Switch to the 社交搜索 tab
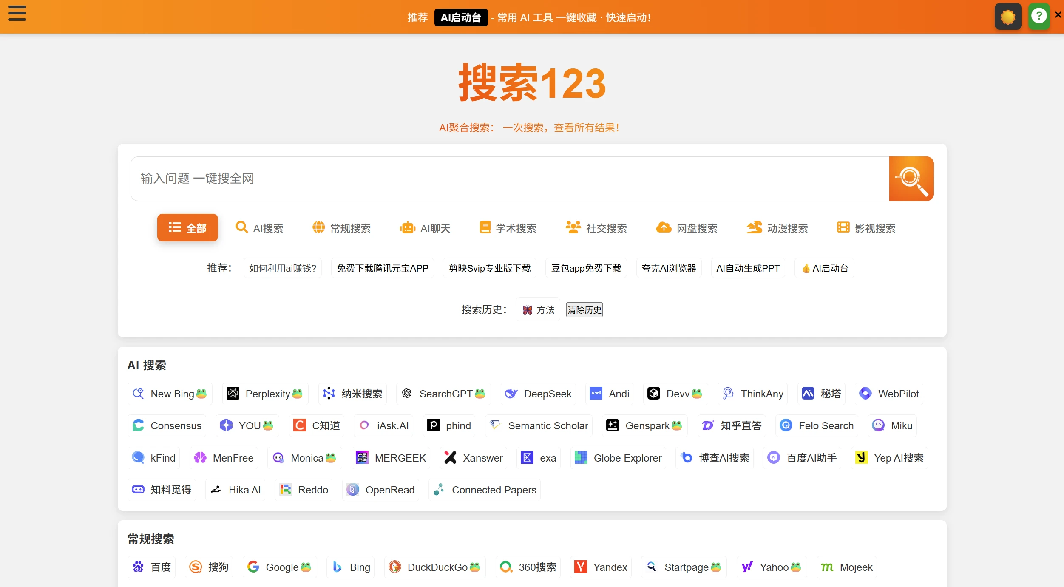The width and height of the screenshot is (1064, 587). [596, 228]
